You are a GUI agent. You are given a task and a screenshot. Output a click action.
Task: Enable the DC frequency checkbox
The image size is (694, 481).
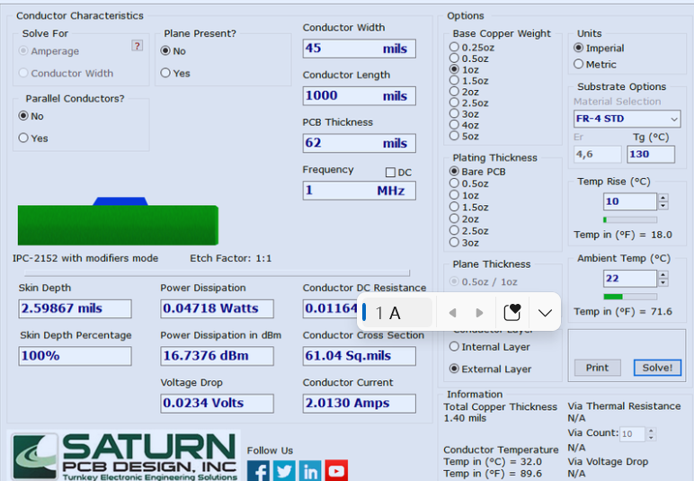point(391,173)
